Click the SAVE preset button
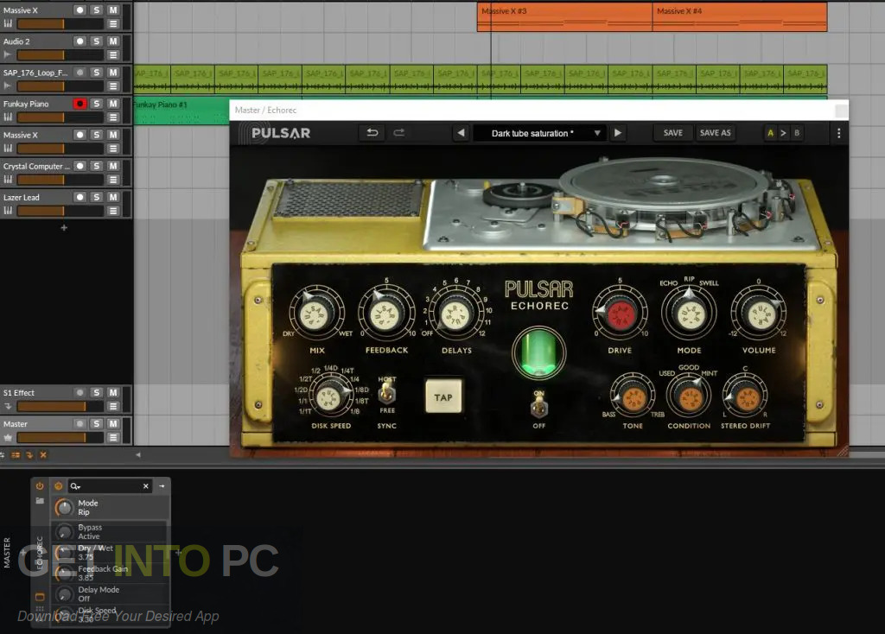The width and height of the screenshot is (885, 634). click(x=672, y=133)
